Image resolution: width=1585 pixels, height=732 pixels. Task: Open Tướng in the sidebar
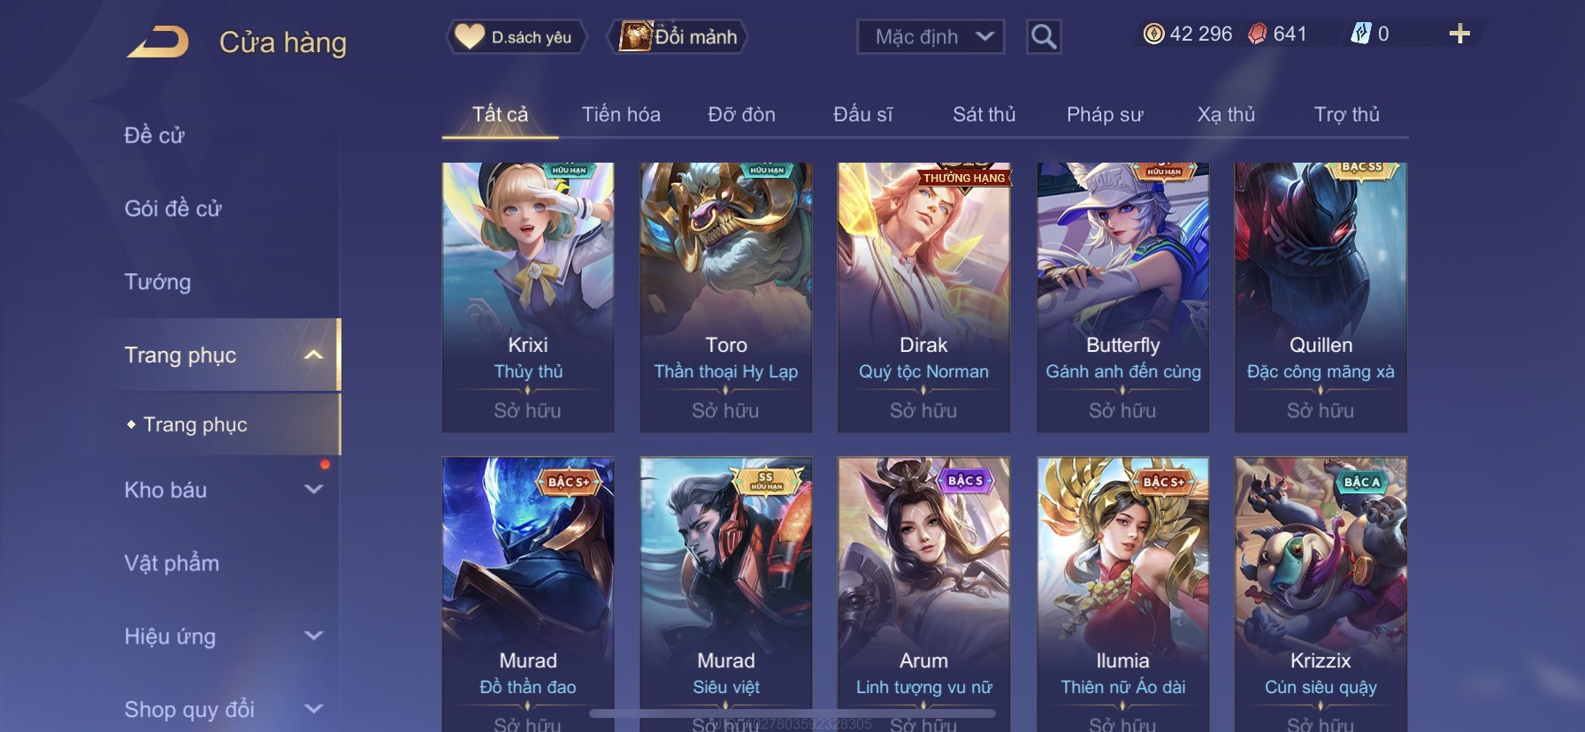tap(157, 281)
